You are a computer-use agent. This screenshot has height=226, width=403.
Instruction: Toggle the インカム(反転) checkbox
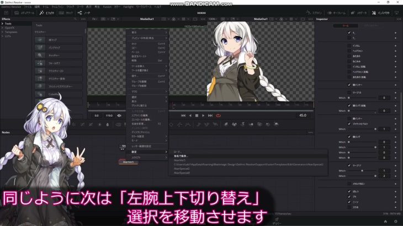(x=349, y=67)
